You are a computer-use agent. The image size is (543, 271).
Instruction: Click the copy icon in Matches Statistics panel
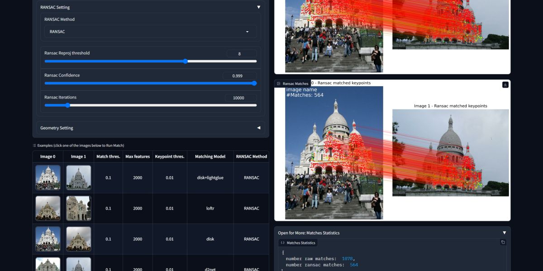(502, 243)
